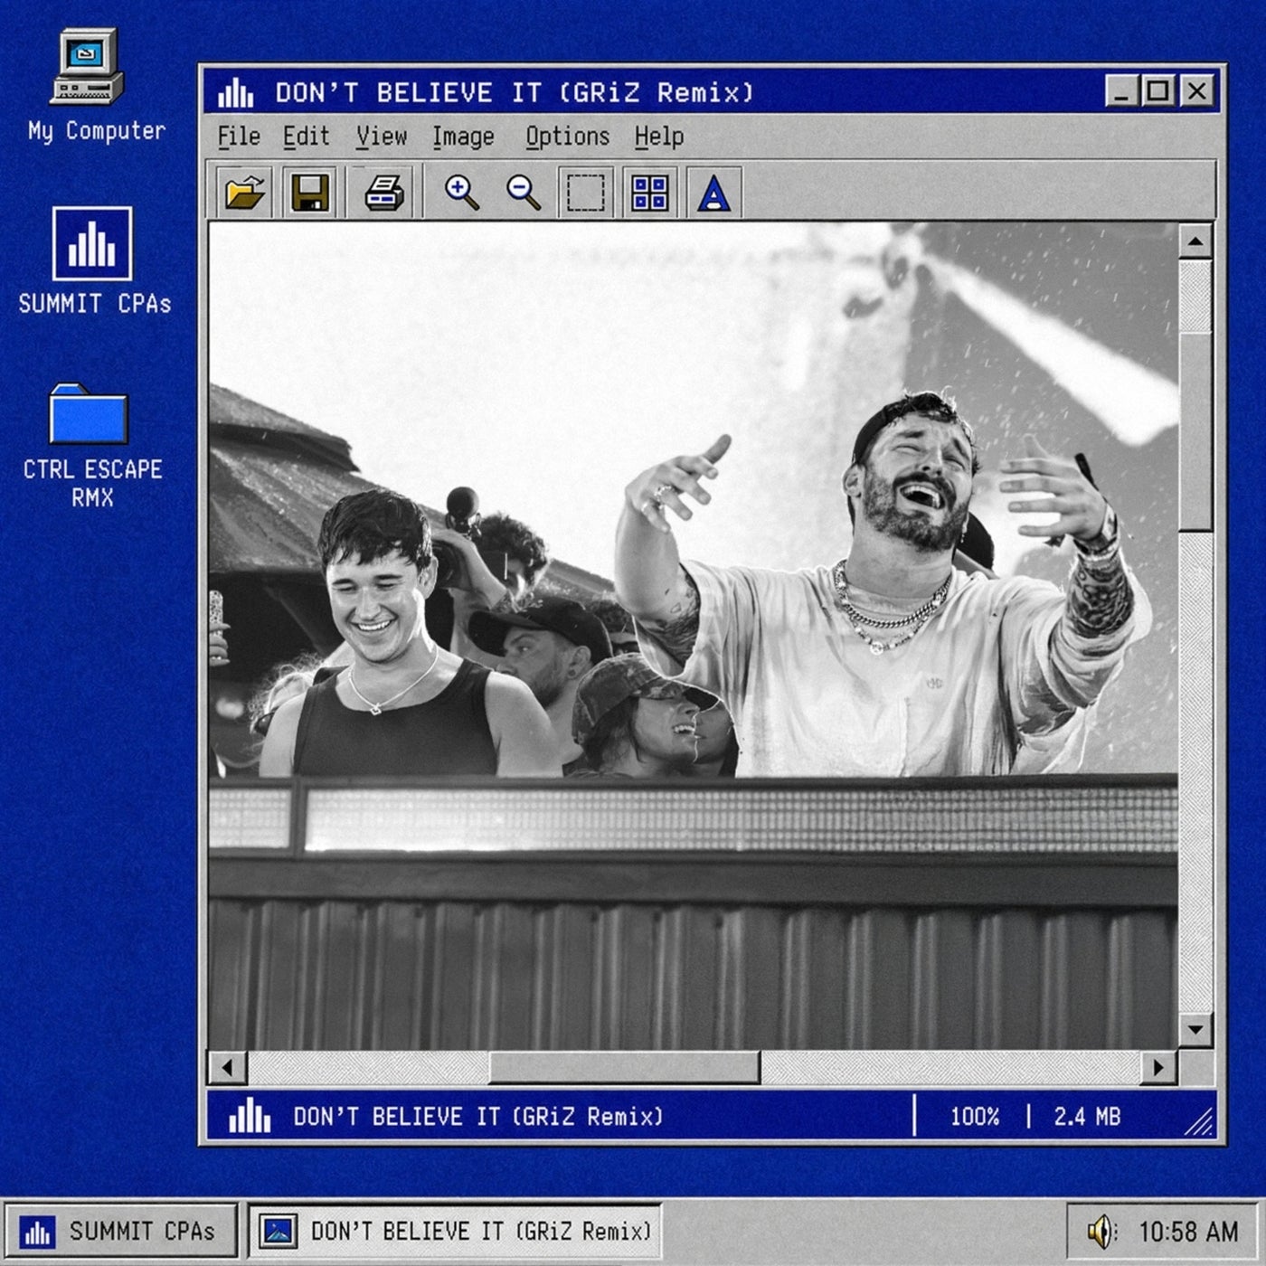Minimize the DON'T BELIEVE IT window

pyautogui.click(x=1121, y=91)
